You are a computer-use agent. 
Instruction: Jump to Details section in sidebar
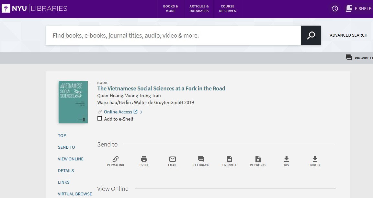pyautogui.click(x=66, y=170)
